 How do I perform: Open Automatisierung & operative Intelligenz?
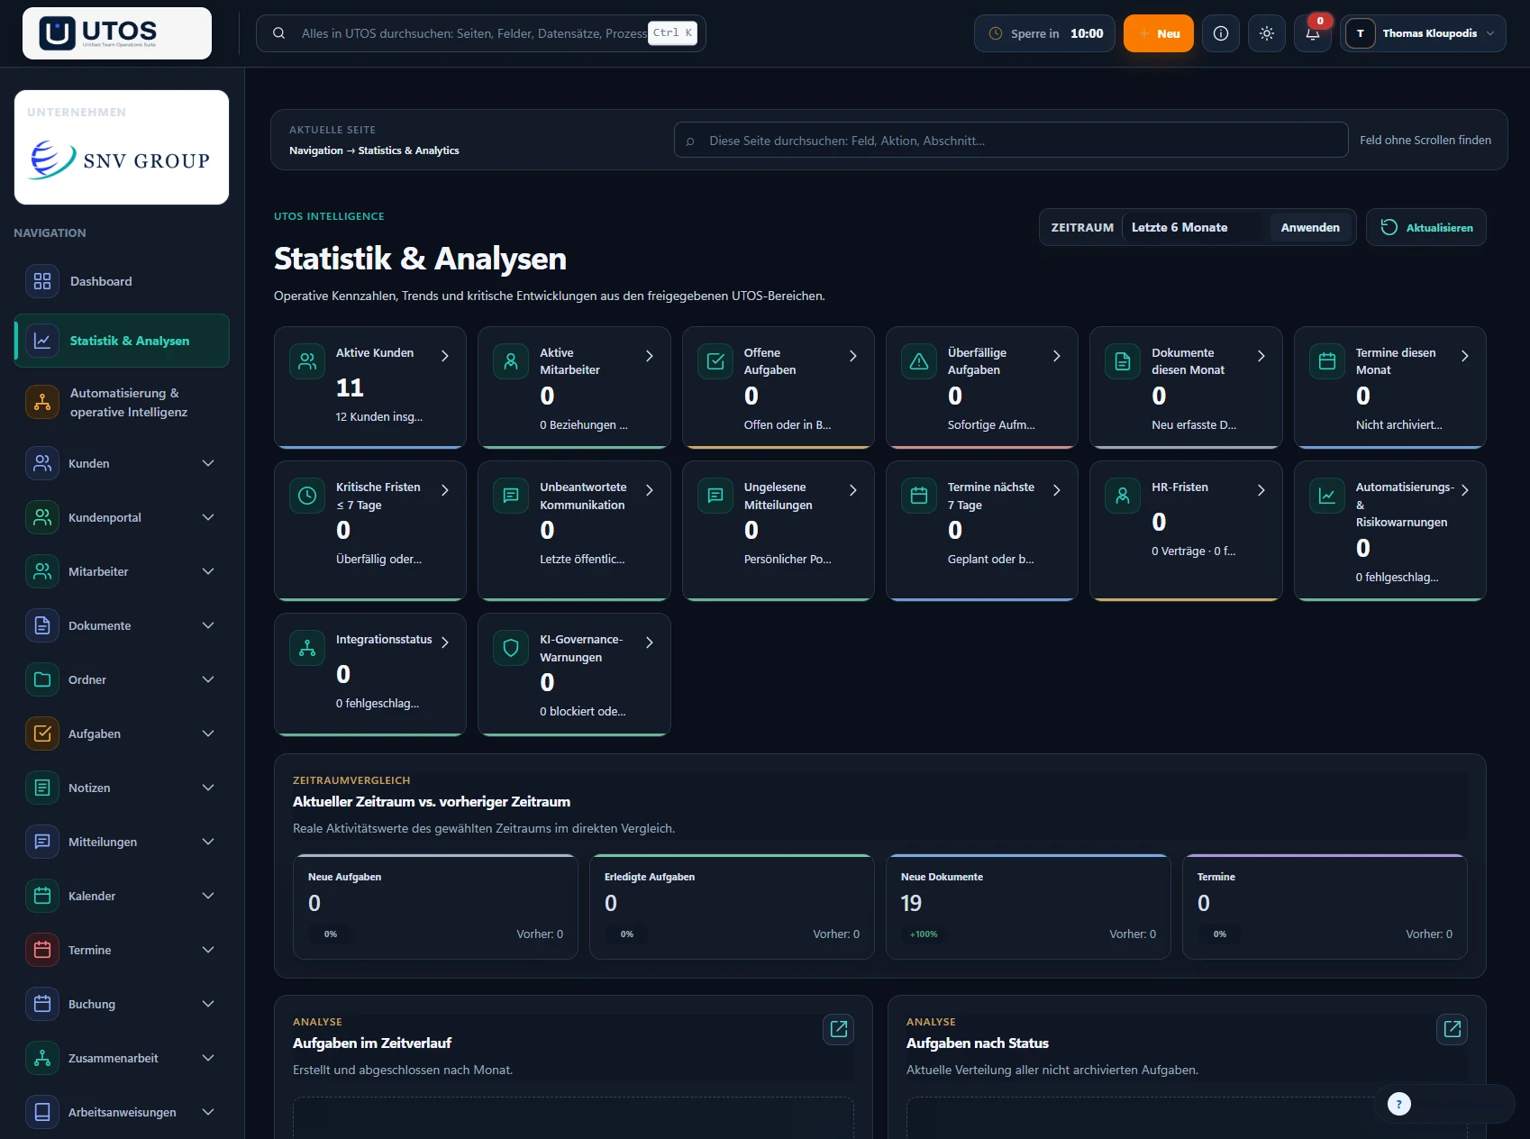click(122, 402)
